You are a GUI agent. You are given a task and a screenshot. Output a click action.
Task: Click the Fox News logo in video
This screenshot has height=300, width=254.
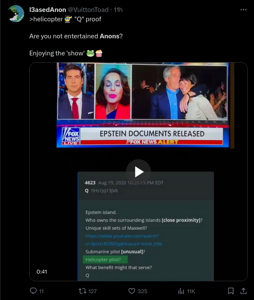tap(71, 136)
